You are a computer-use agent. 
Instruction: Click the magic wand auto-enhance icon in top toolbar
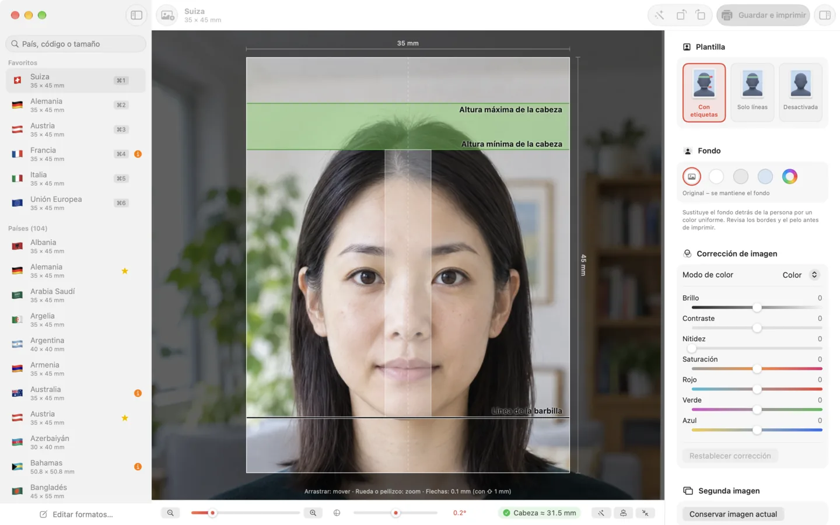pos(659,15)
